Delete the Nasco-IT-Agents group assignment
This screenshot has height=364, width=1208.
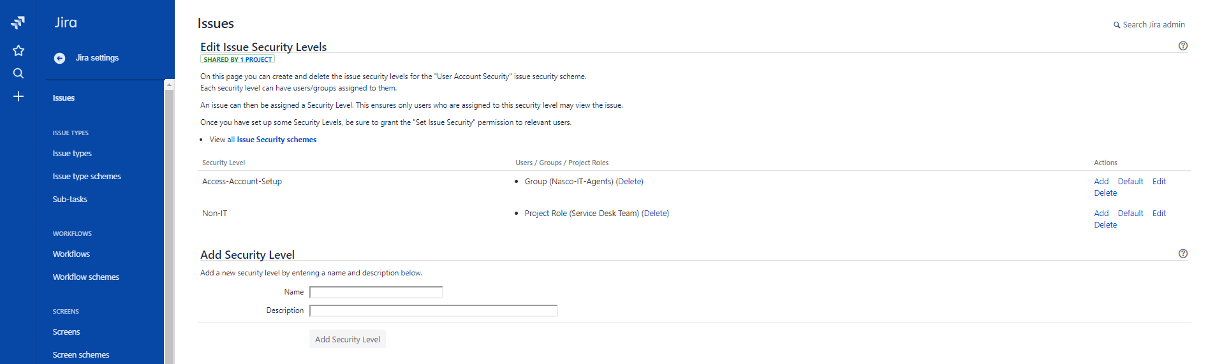point(630,182)
